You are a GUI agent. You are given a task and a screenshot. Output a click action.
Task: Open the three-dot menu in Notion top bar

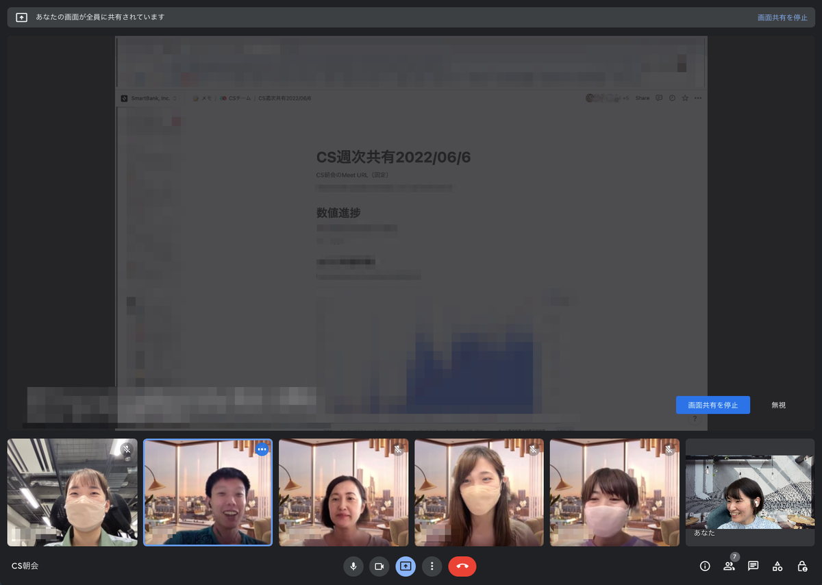(x=698, y=99)
